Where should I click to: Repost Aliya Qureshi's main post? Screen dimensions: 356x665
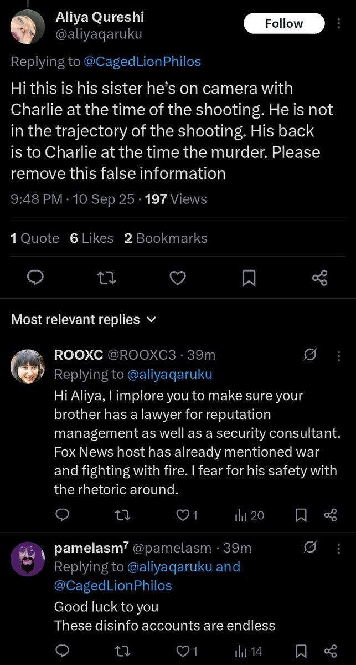[106, 278]
